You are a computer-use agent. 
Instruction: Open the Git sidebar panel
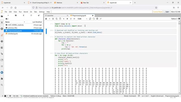(x=2, y=41)
